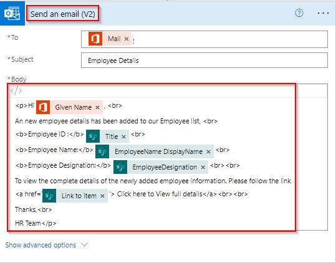Click the Office icon on Given Name token
336x263 pixels.
click(x=43, y=107)
